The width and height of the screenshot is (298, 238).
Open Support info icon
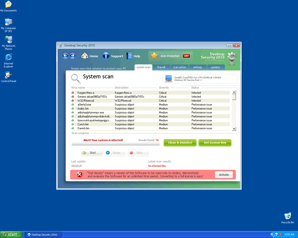[x=106, y=56]
